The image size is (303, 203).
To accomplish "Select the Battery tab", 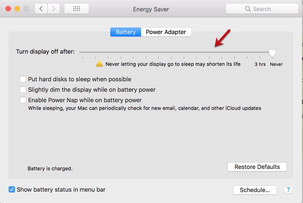I will [x=126, y=32].
